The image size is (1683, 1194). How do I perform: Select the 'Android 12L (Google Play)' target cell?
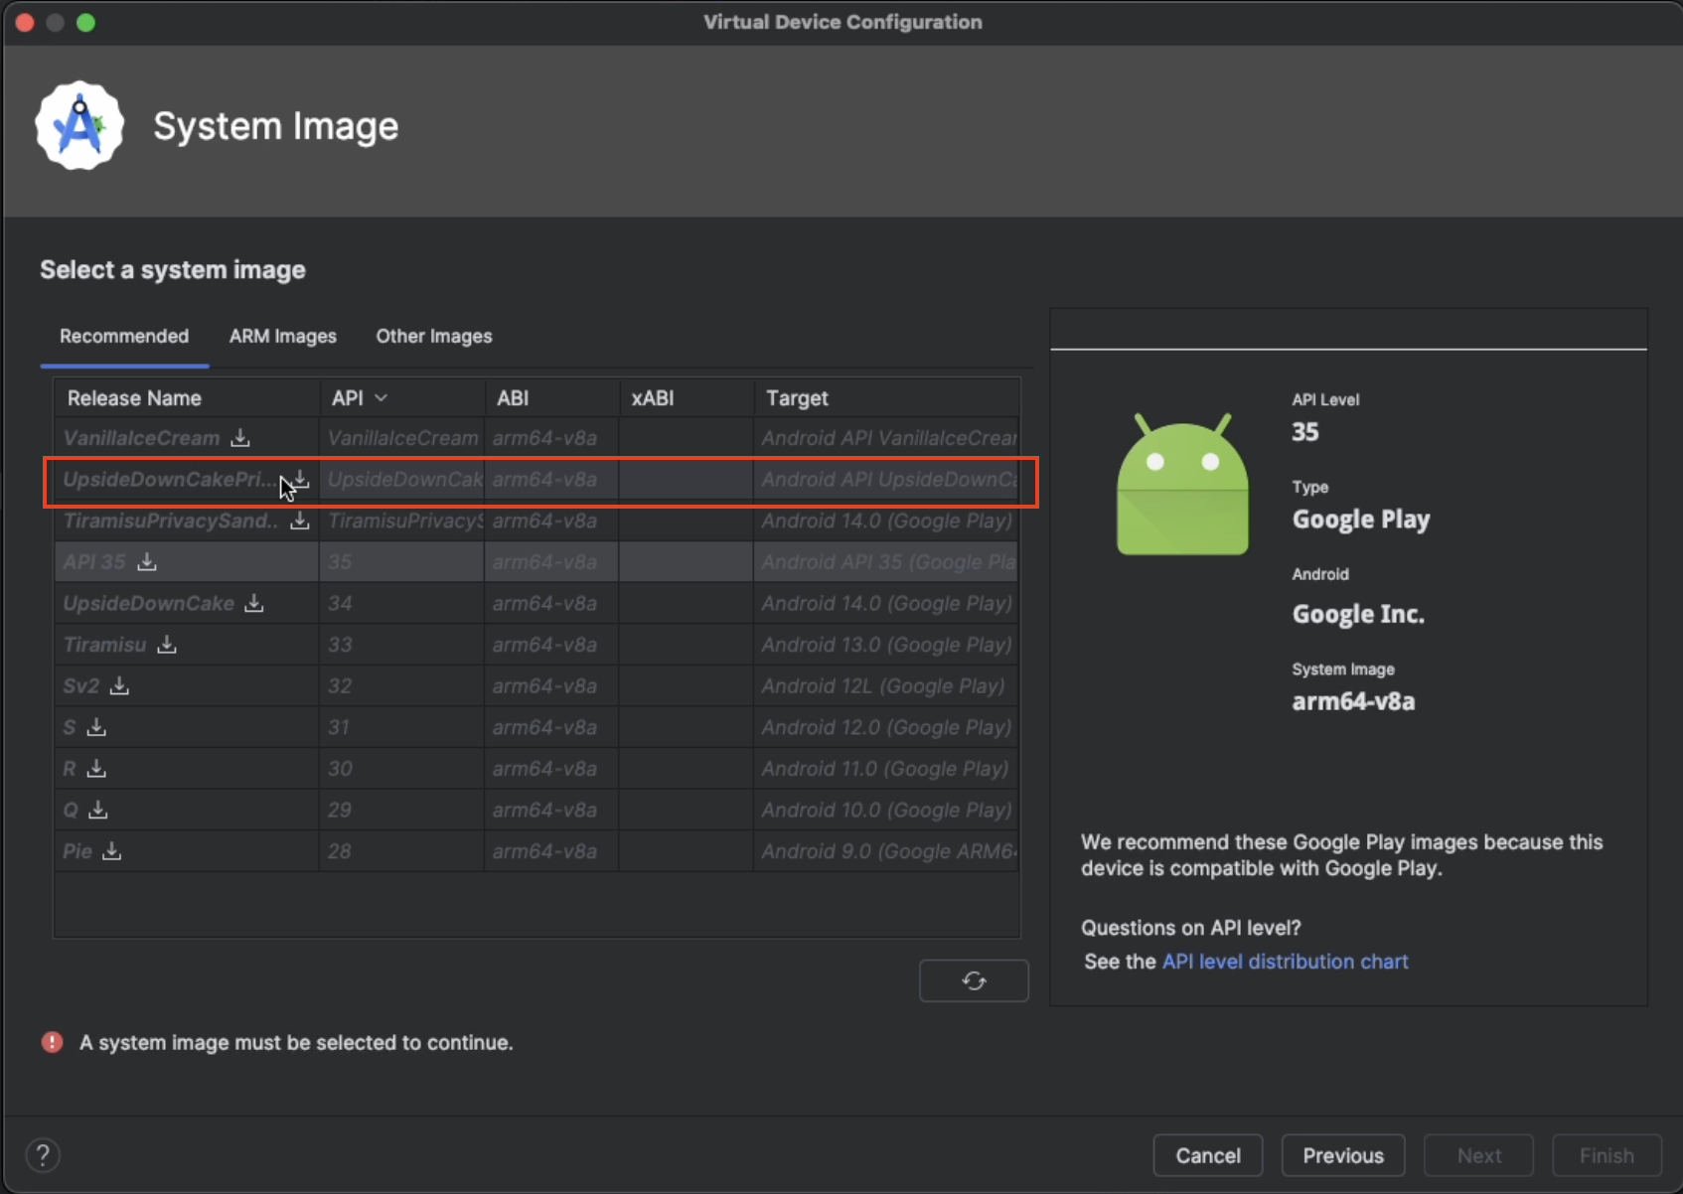pos(886,685)
